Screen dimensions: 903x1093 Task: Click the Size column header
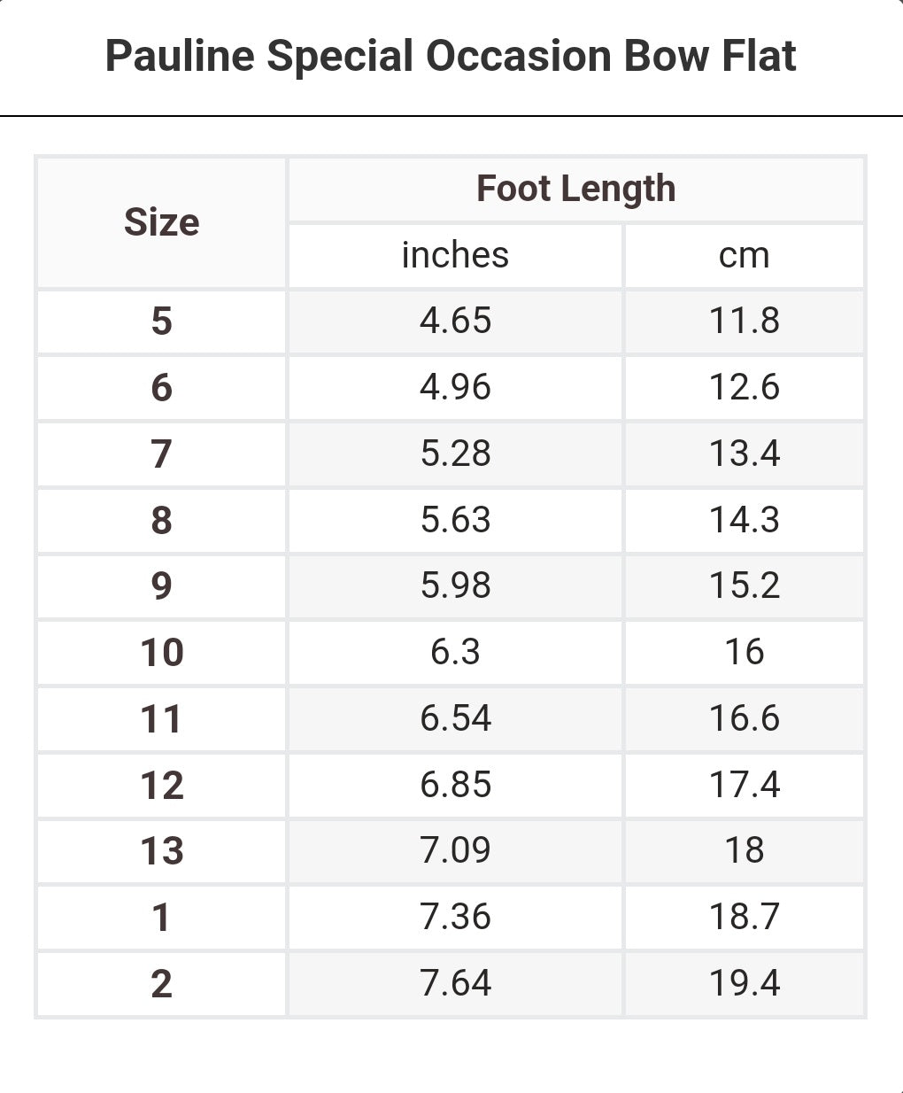[161, 222]
